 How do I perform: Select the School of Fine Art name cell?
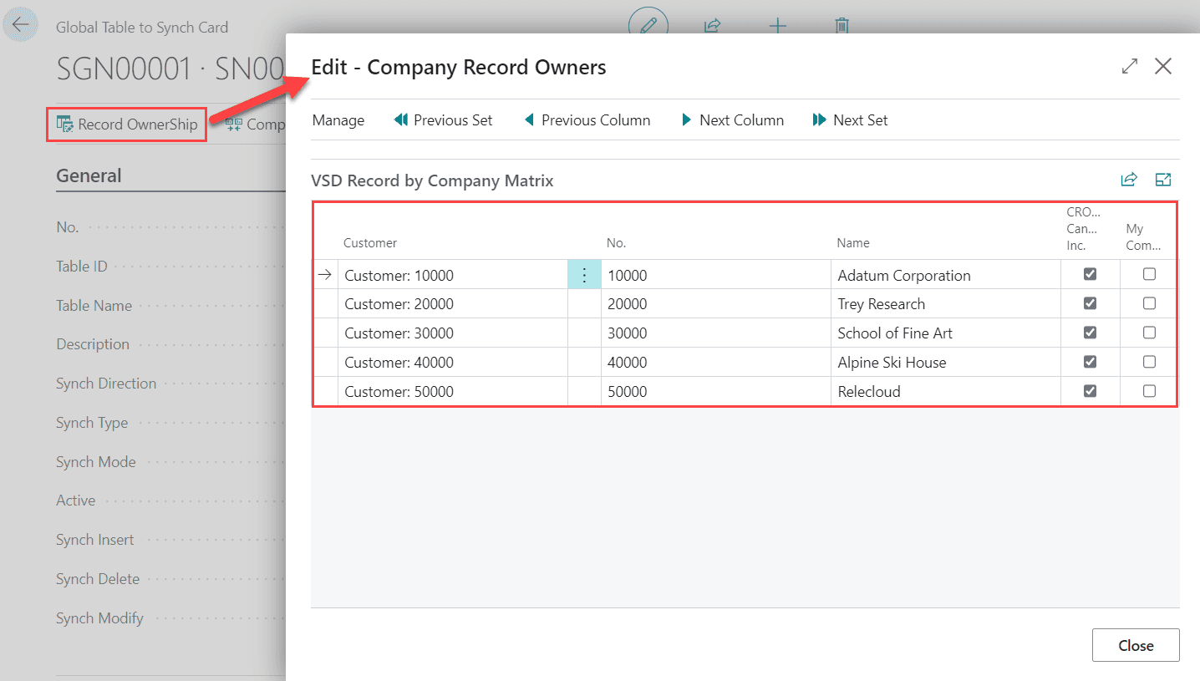coord(895,333)
